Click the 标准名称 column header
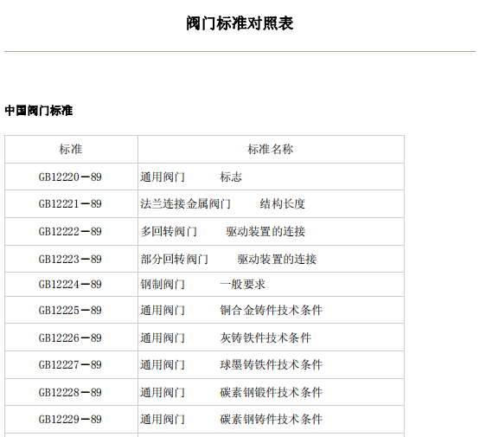486x437 pixels. point(271,150)
